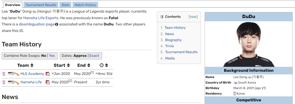The width and height of the screenshot is (295, 104).
Task: Click the role icon beside HLE Academy
Action: point(48,74)
